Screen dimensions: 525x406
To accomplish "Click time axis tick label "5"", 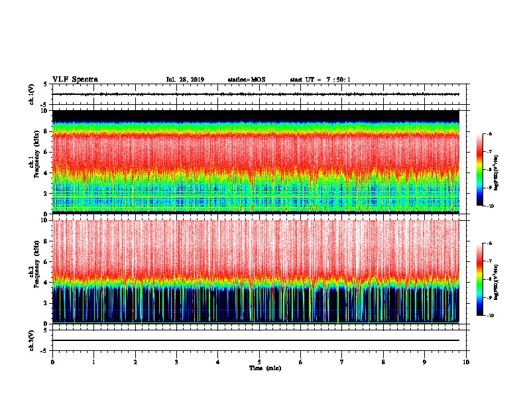I will 259,362.
